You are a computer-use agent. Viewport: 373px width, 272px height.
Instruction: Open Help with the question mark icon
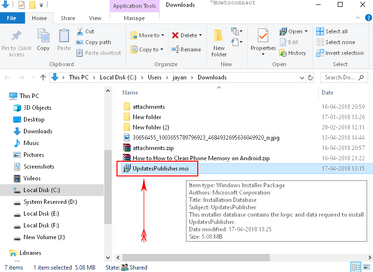coord(368,18)
